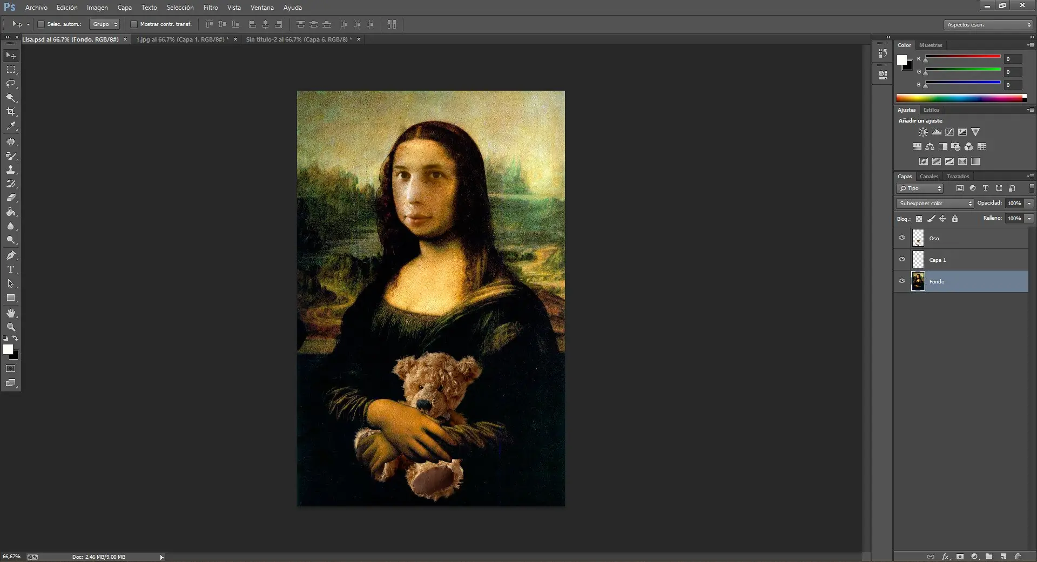The width and height of the screenshot is (1037, 562).
Task: Select the Eraser tool
Action: 11,198
